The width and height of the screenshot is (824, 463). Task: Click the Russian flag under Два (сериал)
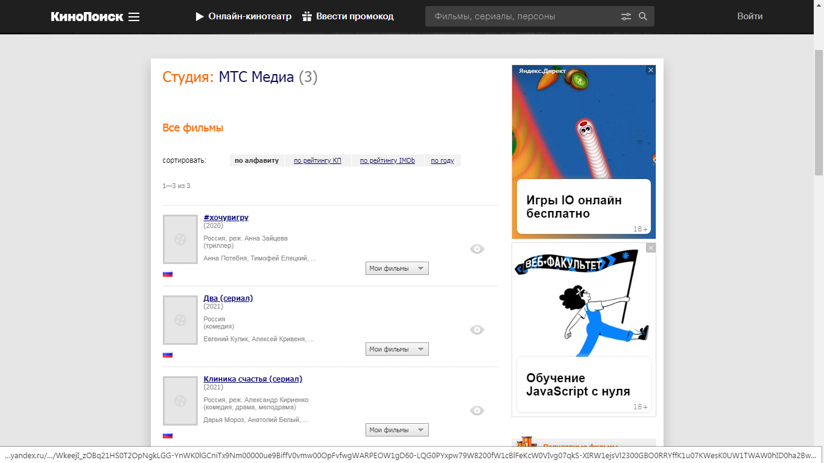coord(168,354)
